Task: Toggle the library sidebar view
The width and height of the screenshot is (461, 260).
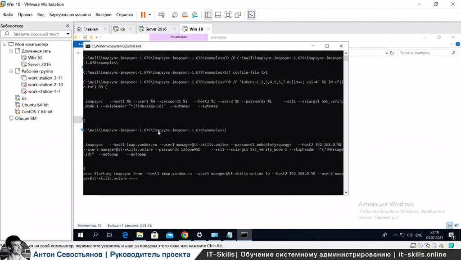Action: (x=208, y=15)
